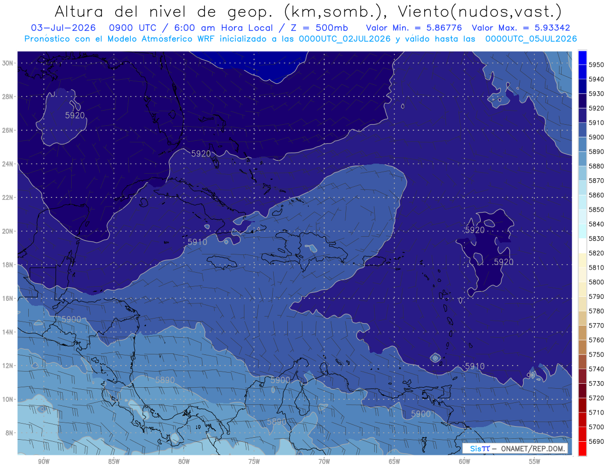The height and width of the screenshot is (468, 606).
Task: Click the 5900 value on the color scale
Action: coord(596,137)
